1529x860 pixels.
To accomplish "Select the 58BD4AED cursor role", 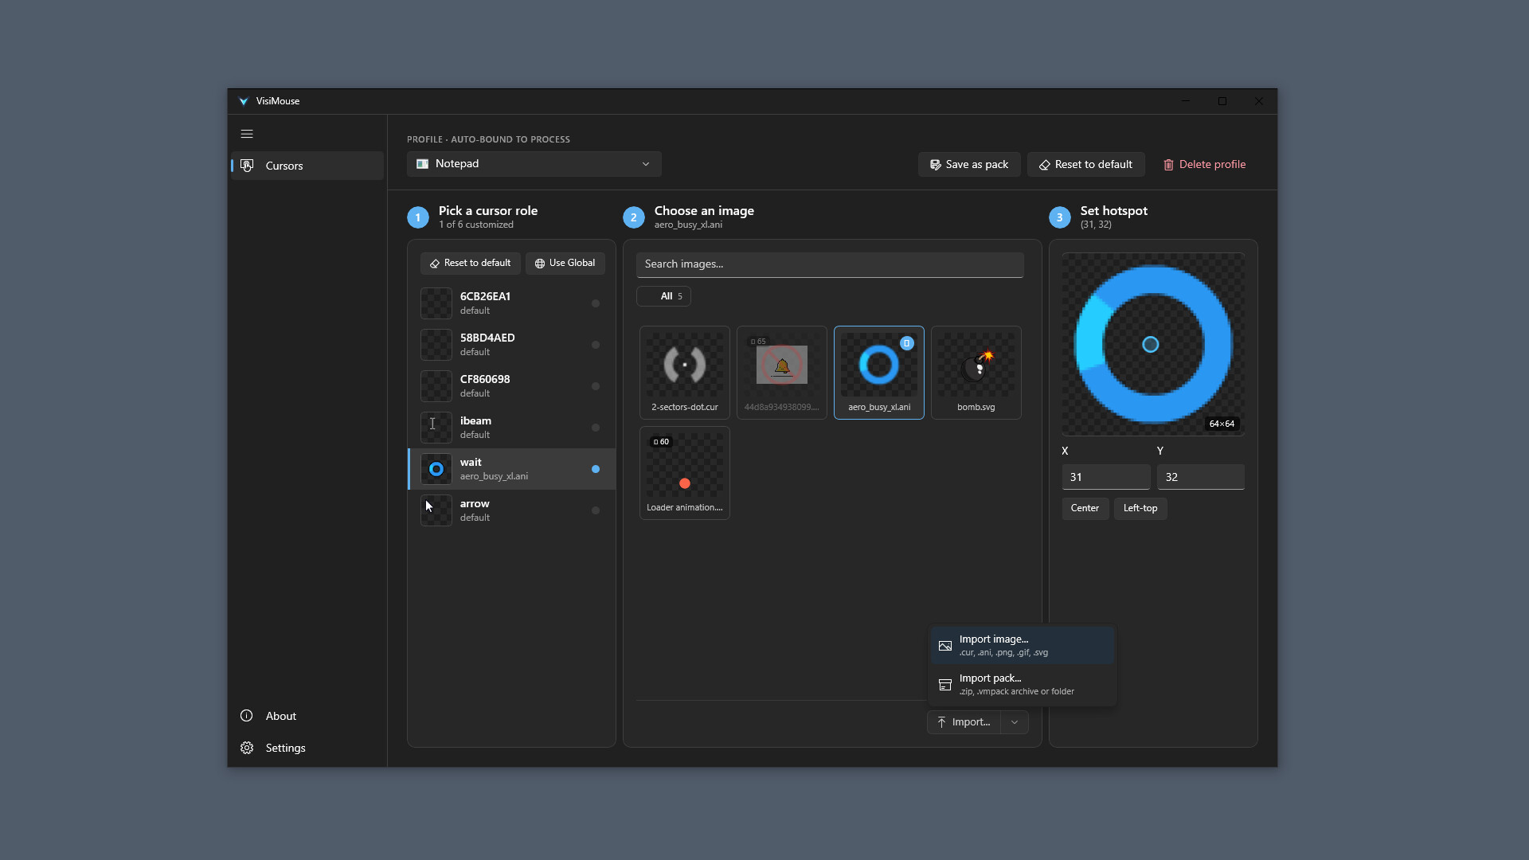I will click(x=512, y=345).
